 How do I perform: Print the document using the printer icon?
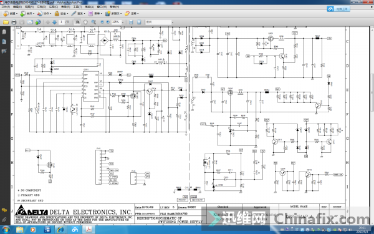click(x=14, y=22)
